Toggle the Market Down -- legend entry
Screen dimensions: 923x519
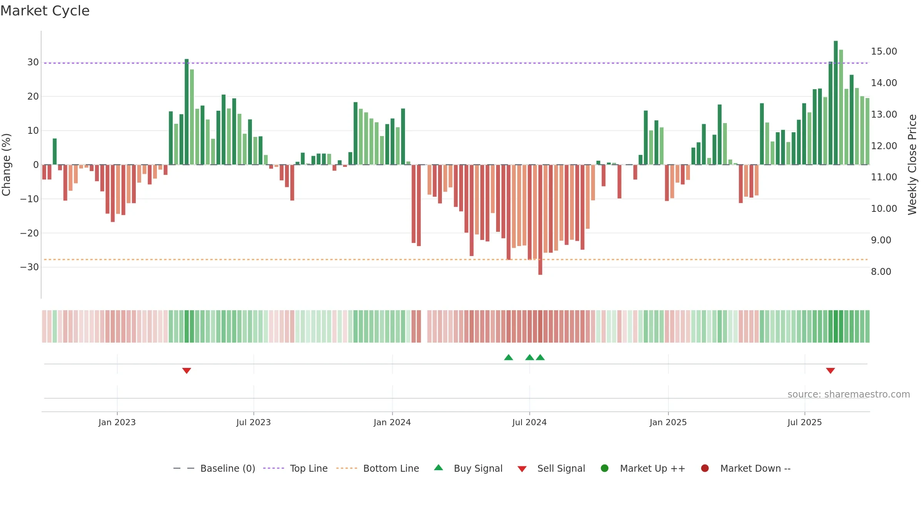tap(745, 468)
